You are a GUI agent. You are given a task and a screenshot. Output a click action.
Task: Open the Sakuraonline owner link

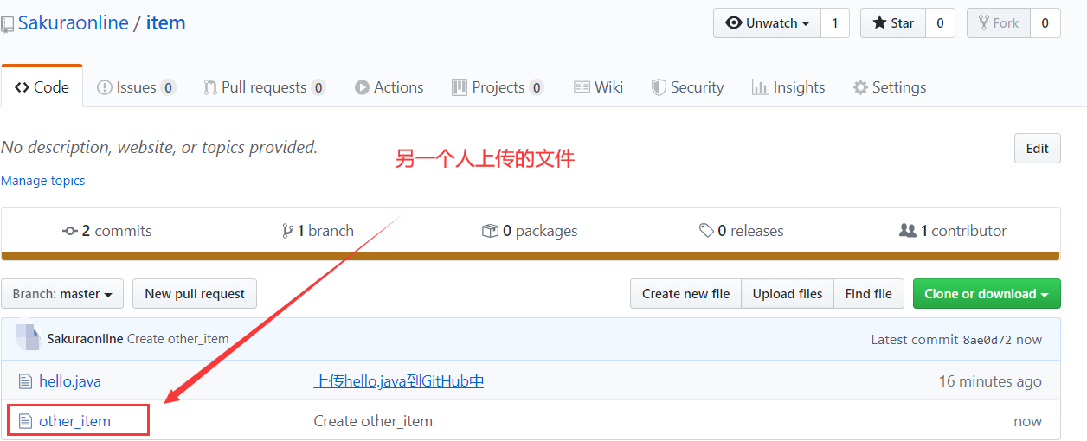tap(74, 22)
